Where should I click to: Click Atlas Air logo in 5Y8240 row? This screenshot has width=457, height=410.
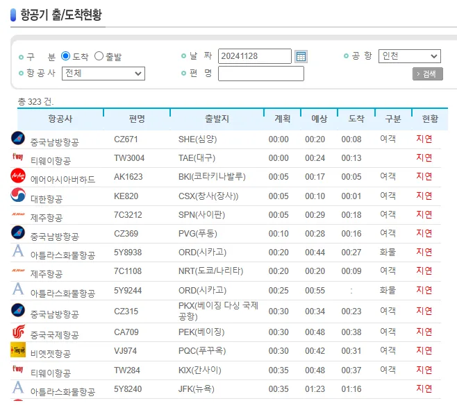coord(18,387)
